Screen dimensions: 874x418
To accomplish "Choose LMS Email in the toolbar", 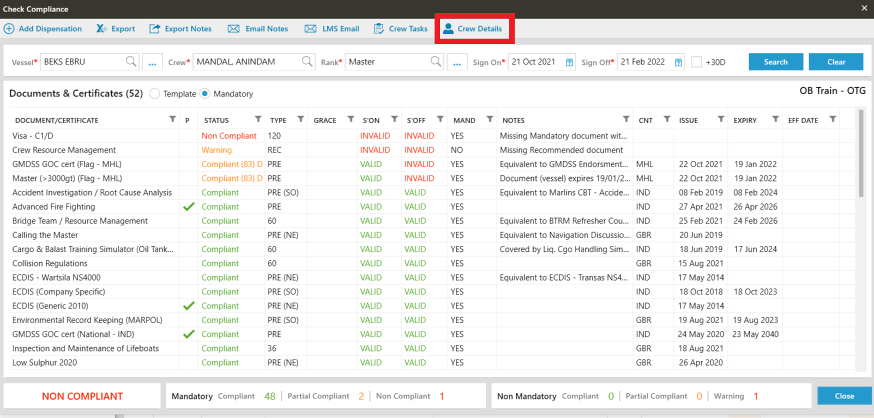I will tap(332, 29).
